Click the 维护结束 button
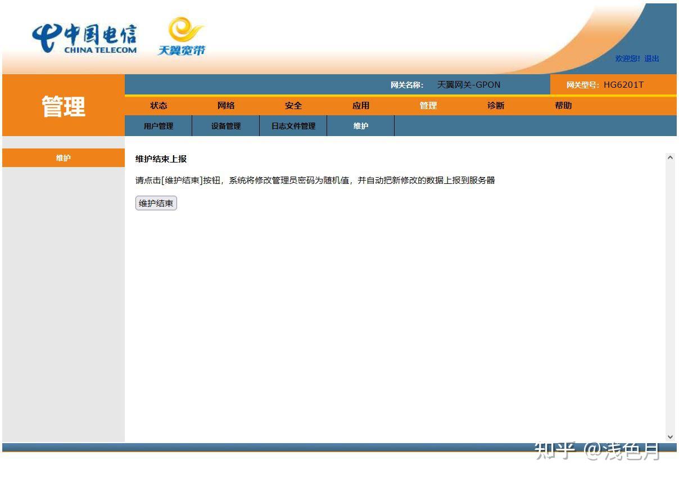Image resolution: width=679 pixels, height=478 pixels. [x=156, y=204]
